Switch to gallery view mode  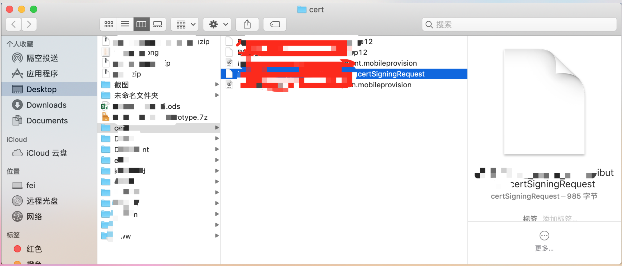click(157, 24)
